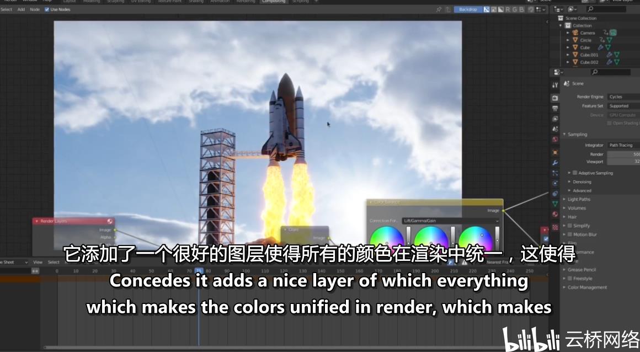The image size is (640, 352).
Task: Open the Render Engine Cycles dropdown
Action: [x=623, y=97]
